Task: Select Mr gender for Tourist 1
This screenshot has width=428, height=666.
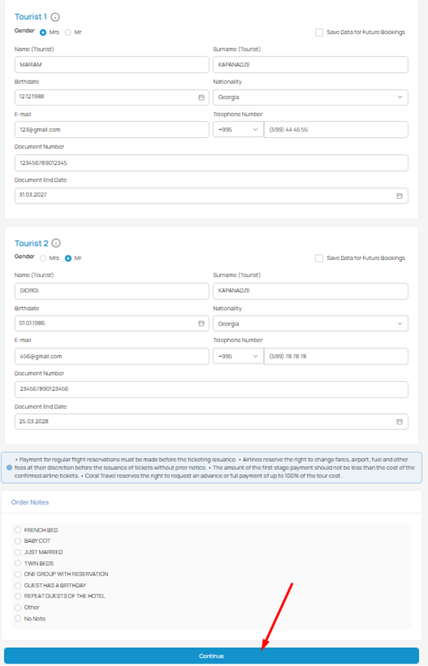Action: pos(68,32)
